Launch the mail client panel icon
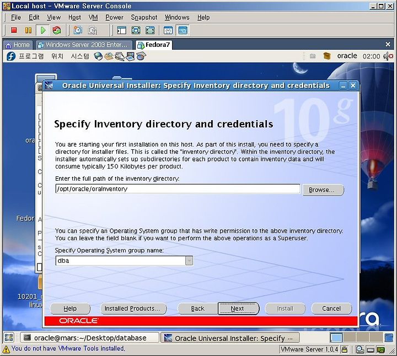 click(109, 56)
